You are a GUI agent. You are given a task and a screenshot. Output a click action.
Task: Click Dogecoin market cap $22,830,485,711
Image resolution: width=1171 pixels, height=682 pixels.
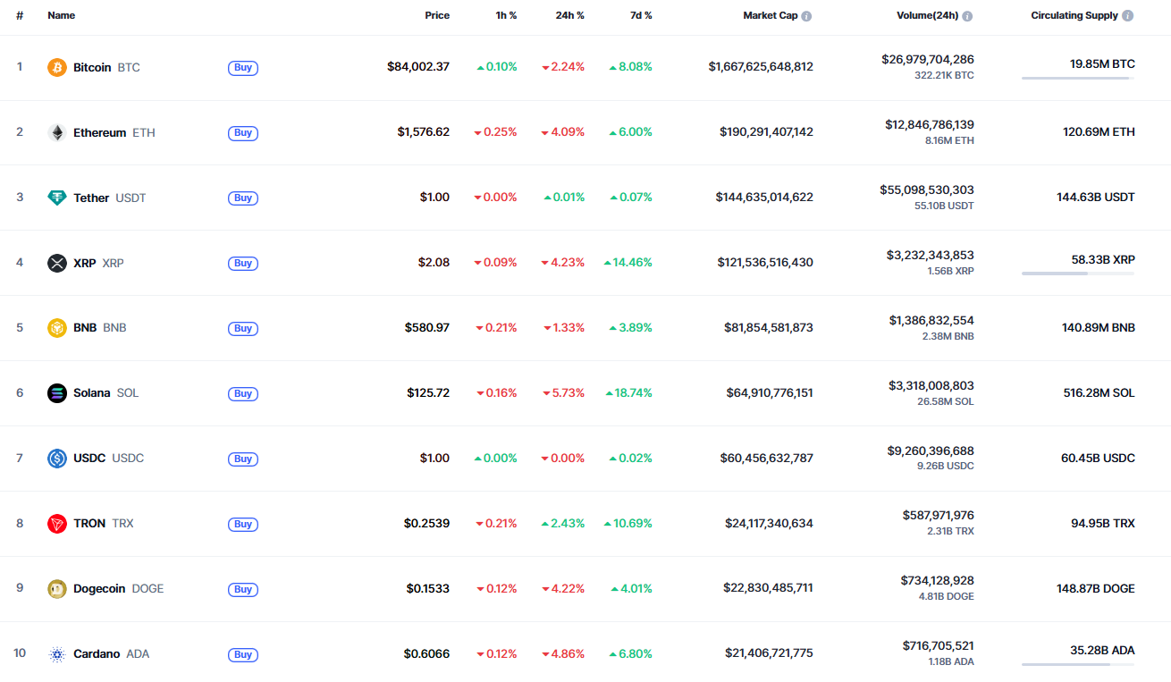[x=769, y=588]
